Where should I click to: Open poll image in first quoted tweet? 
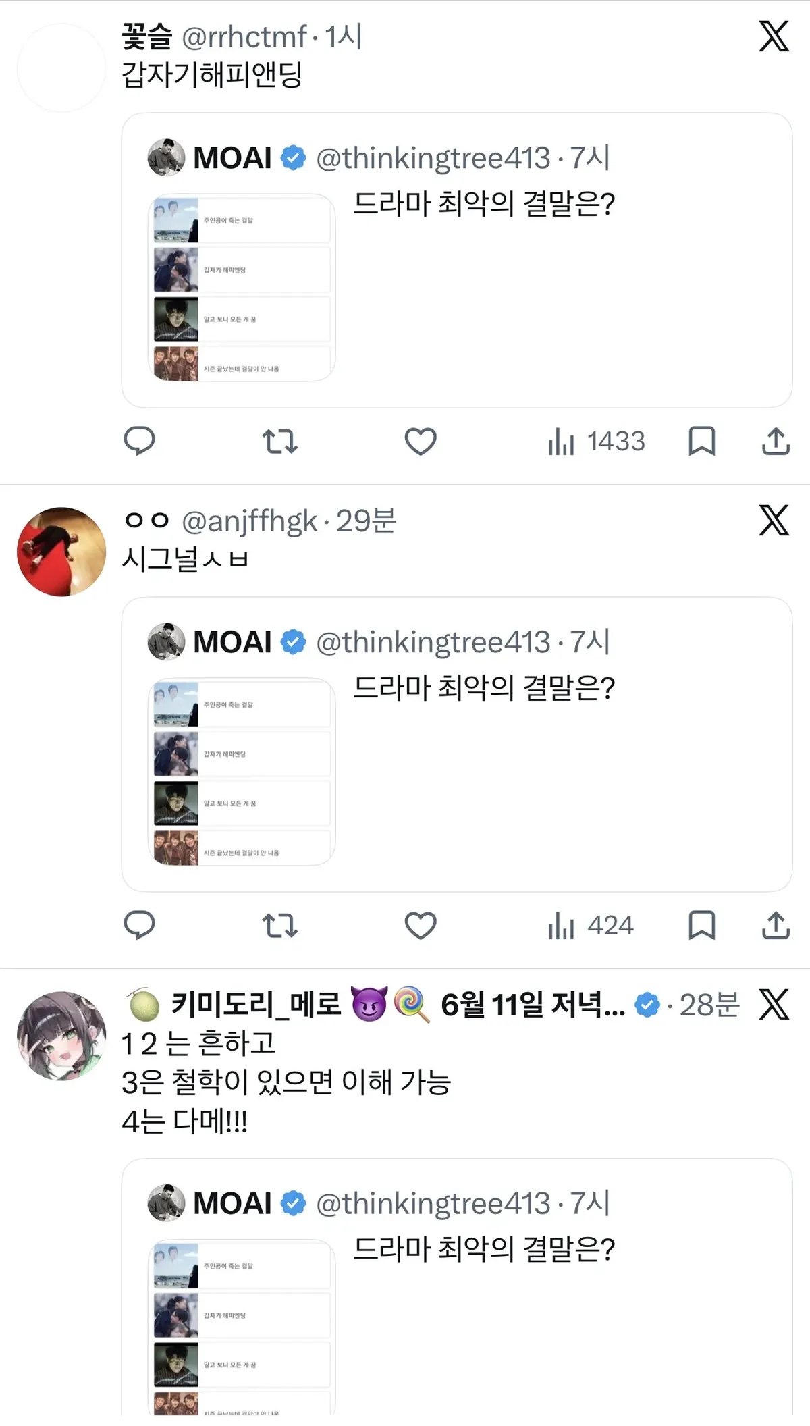pyautogui.click(x=242, y=288)
